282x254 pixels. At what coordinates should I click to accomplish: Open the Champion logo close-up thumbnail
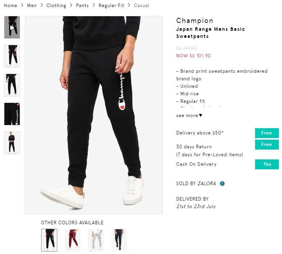point(12,114)
